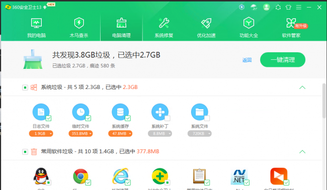Open the 1.9GB dropdown

(41, 134)
